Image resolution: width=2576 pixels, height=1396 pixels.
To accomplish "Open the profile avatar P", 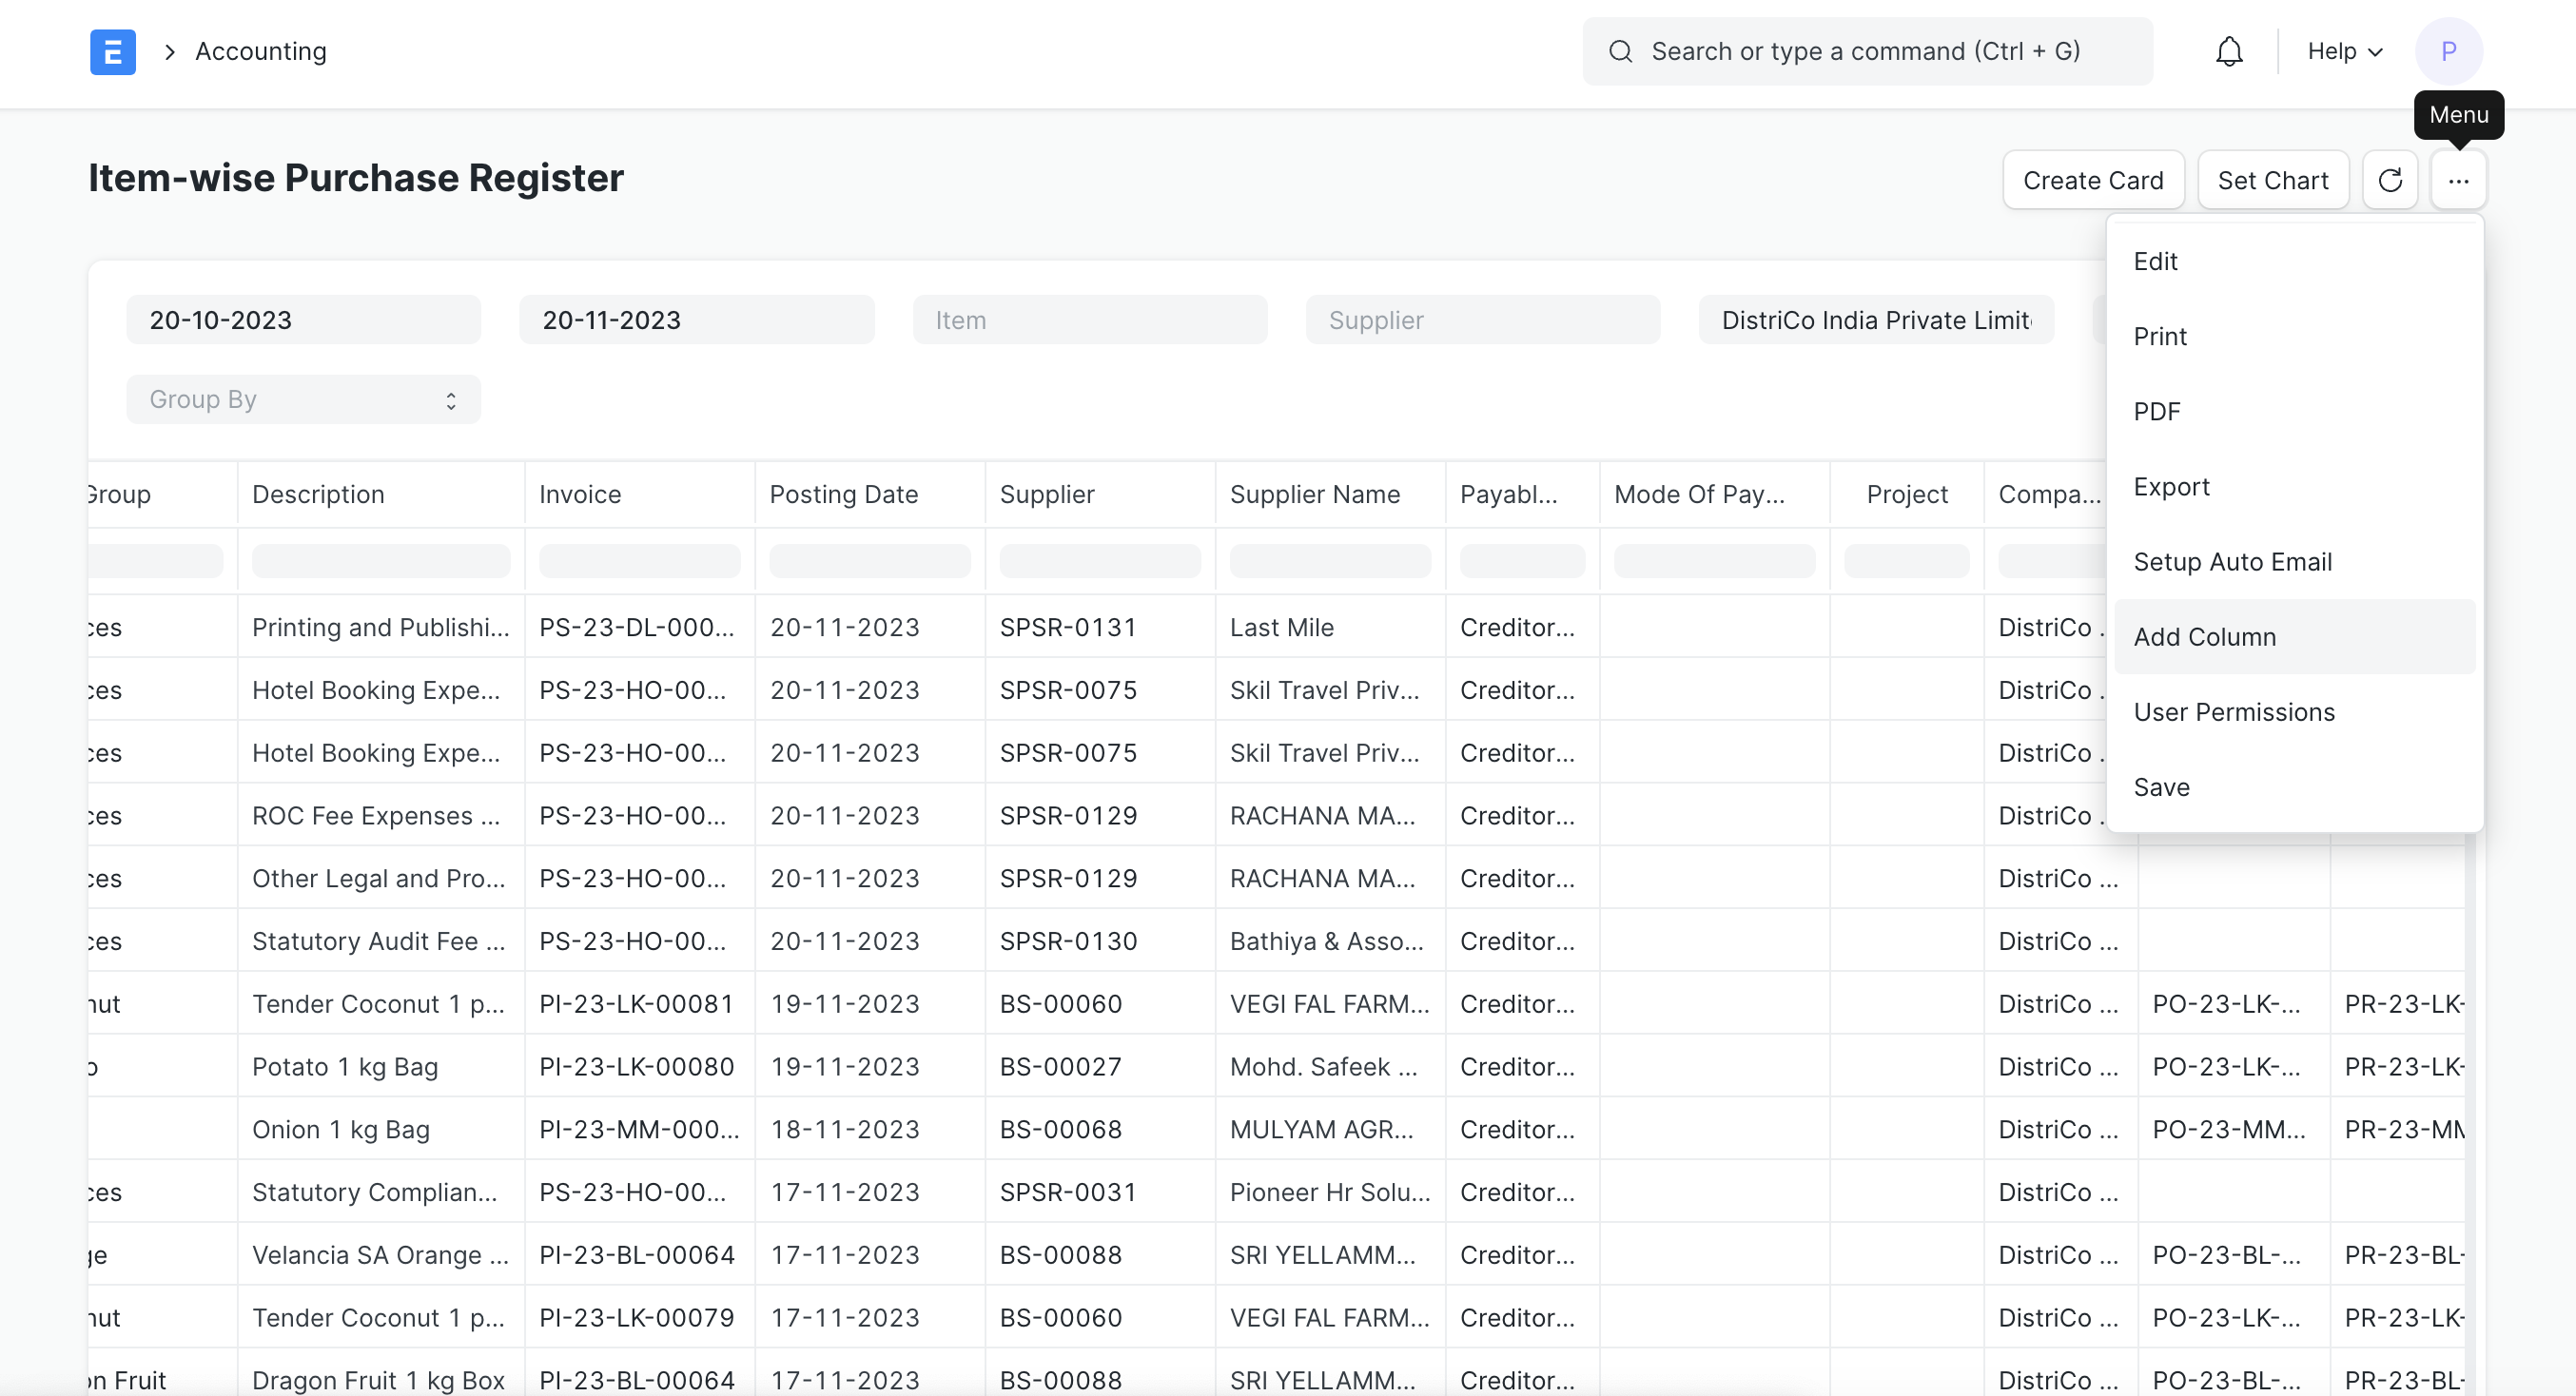I will click(2448, 51).
